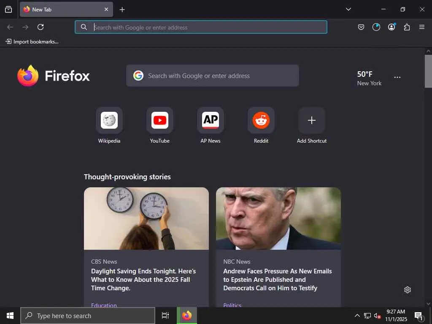Screen dimensions: 432x324
Task: Open new tab customize gear icon
Action: point(408,290)
